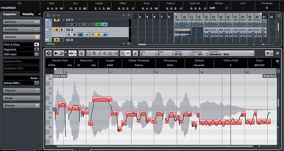Mute track 4 named Ch 8
The width and height of the screenshot is (284, 151).
pos(57,40)
